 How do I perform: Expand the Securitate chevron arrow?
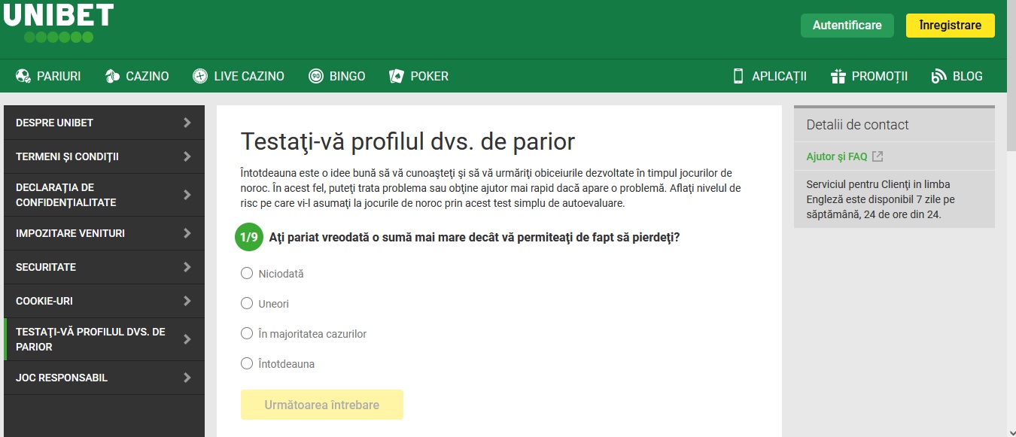[x=187, y=267]
